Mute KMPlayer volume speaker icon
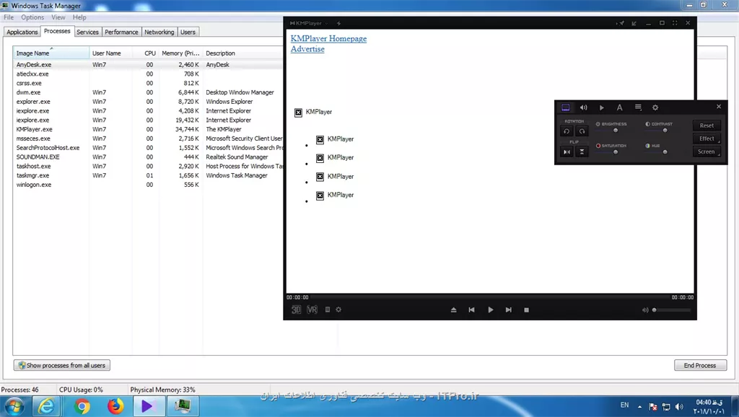Viewport: 739px width, 417px height. tap(644, 310)
